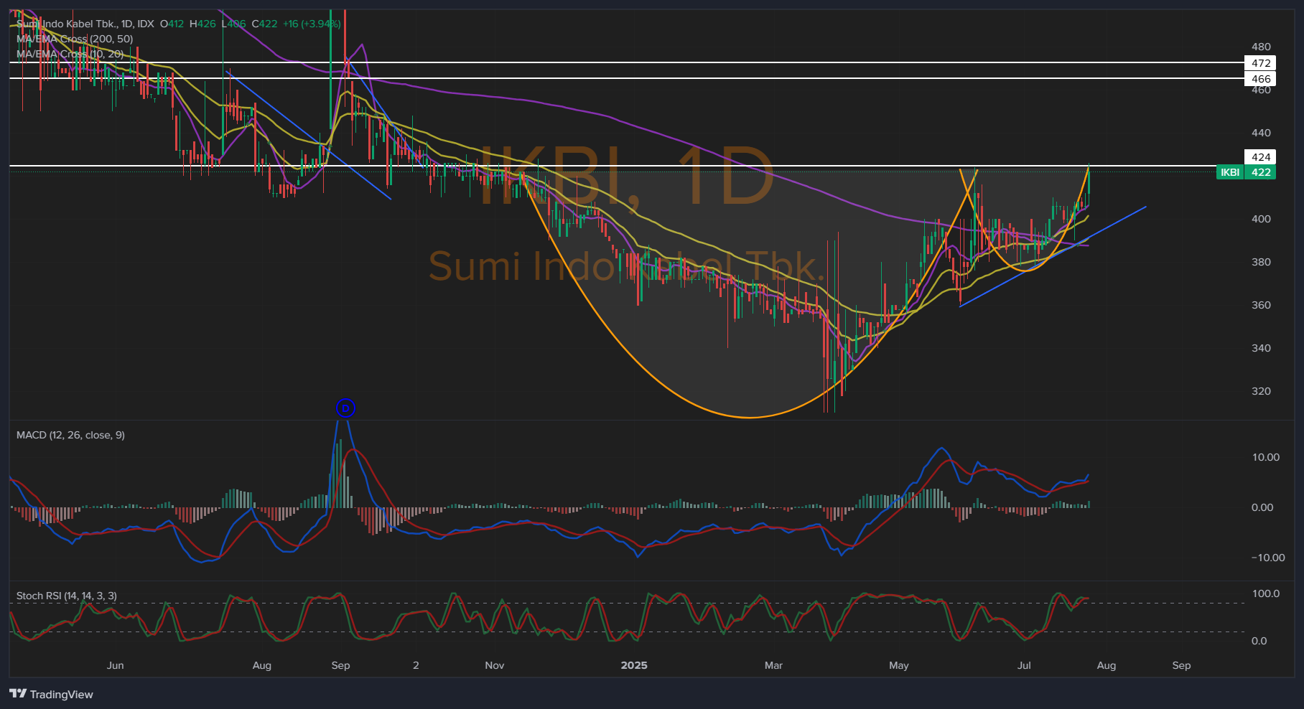Click the green IKBI ticker tag
This screenshot has width=1304, height=709.
click(1230, 172)
